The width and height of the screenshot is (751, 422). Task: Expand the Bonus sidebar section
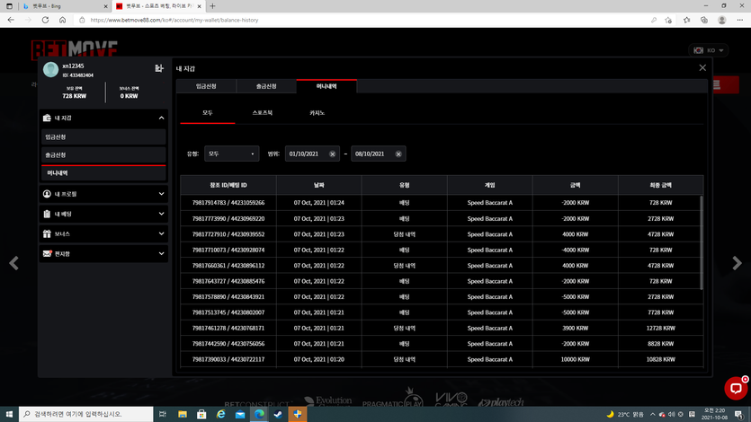pyautogui.click(x=161, y=233)
